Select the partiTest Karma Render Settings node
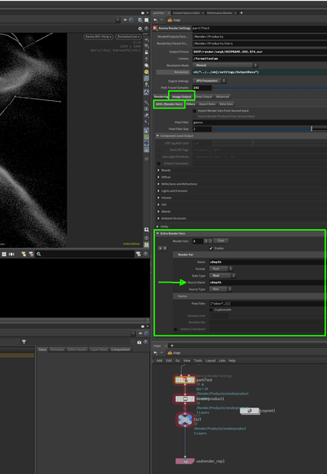Viewport: 327px width, 474px height. click(x=185, y=380)
